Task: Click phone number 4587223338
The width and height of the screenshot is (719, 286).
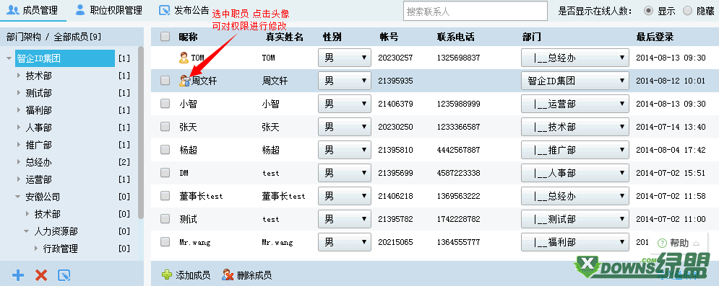Action: point(459,173)
